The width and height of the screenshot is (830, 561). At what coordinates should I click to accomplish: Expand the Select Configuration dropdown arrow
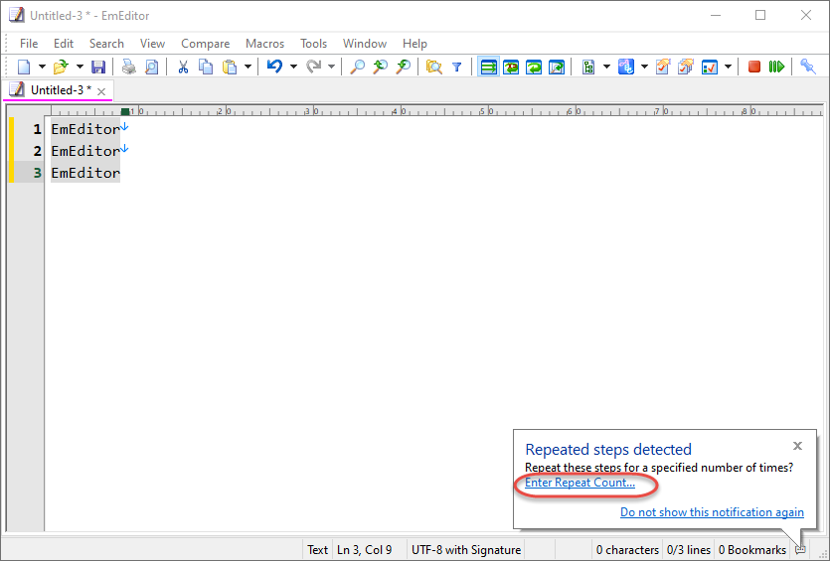pos(644,68)
